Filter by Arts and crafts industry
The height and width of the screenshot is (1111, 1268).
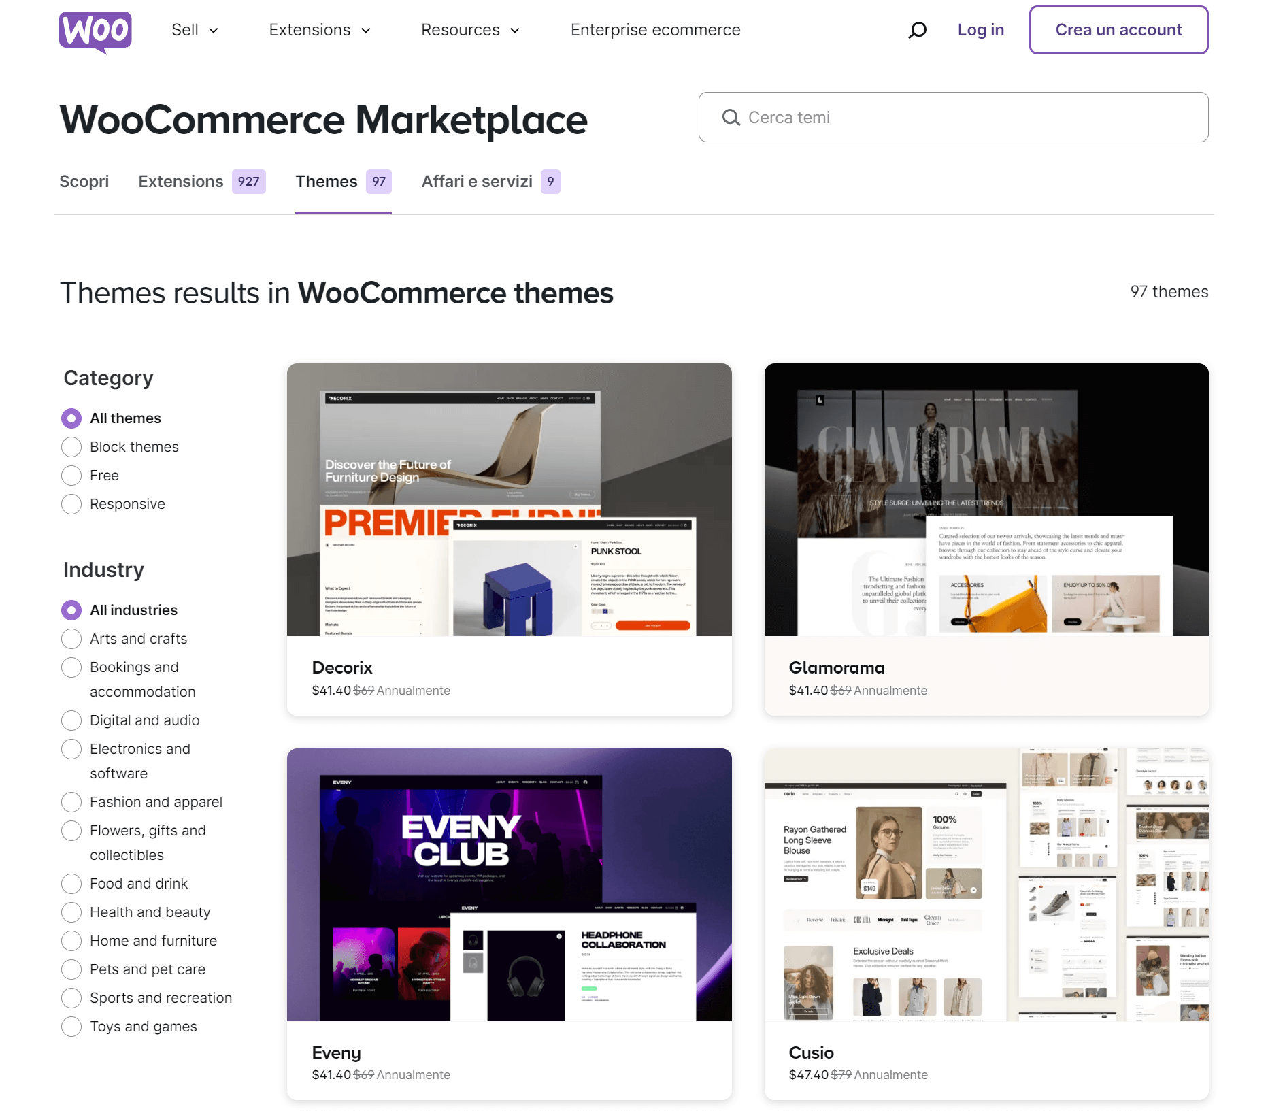tap(71, 639)
